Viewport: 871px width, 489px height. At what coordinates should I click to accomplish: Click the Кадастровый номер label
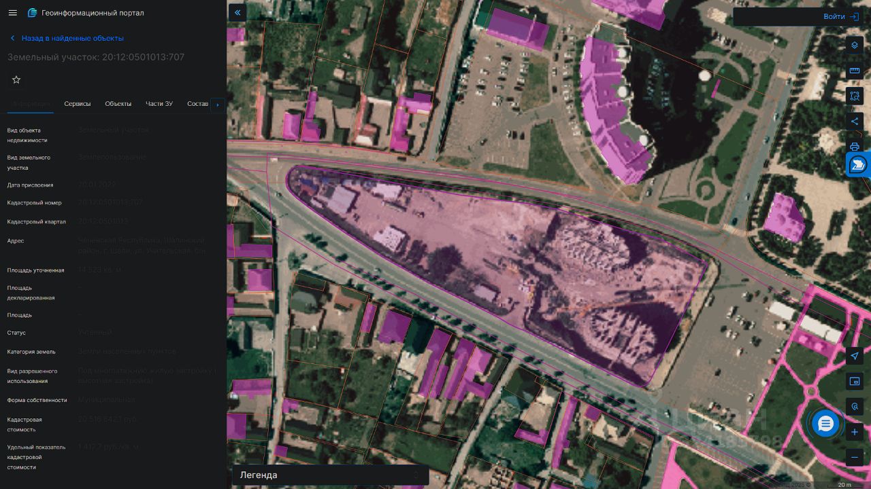click(x=35, y=203)
